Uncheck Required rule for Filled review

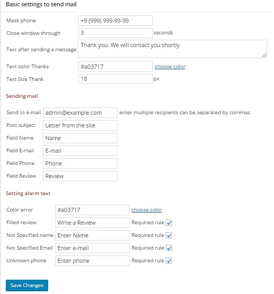point(169,223)
